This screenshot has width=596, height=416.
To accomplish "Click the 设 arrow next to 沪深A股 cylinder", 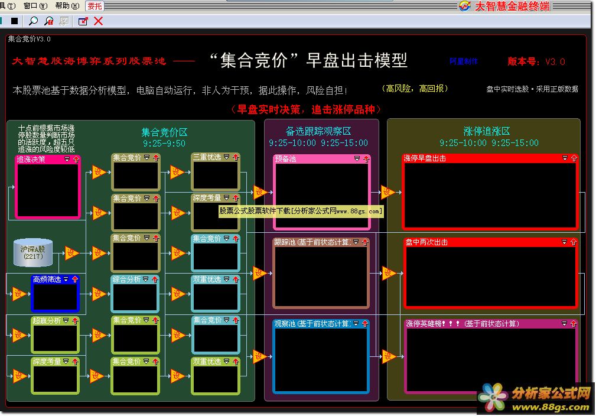I will point(71,253).
